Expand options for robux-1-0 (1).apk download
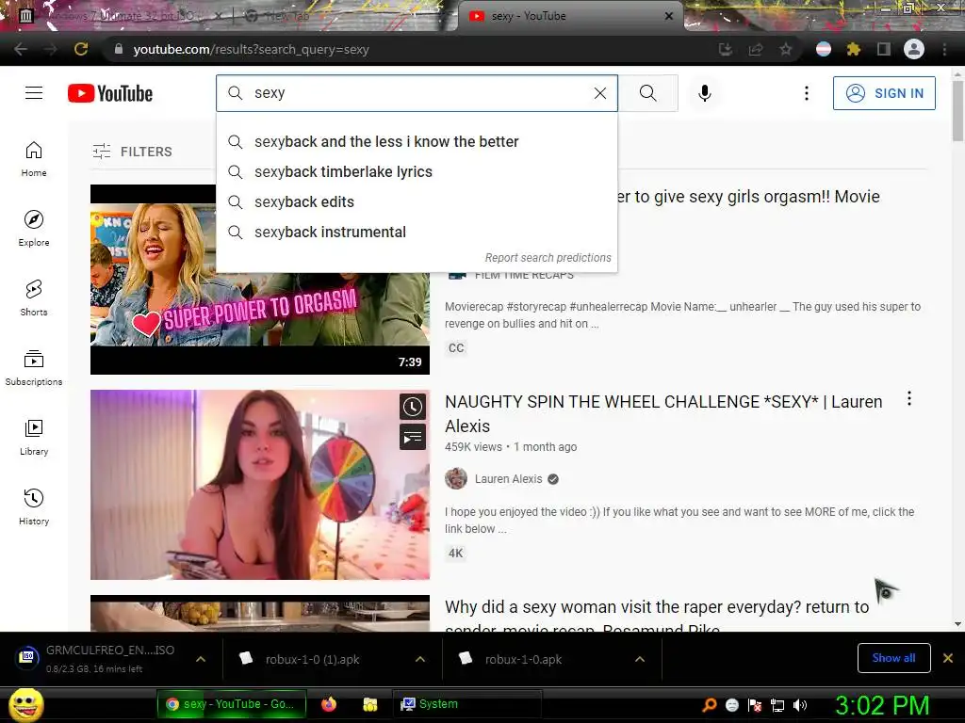 420,659
